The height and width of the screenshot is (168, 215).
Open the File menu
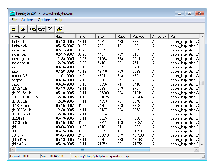click(x=14, y=20)
